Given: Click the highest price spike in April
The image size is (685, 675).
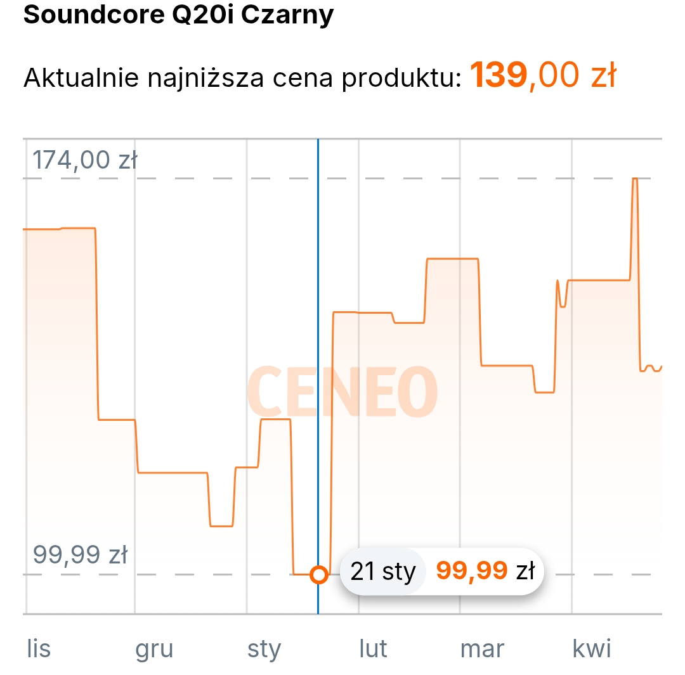Looking at the screenshot, I should [x=634, y=179].
